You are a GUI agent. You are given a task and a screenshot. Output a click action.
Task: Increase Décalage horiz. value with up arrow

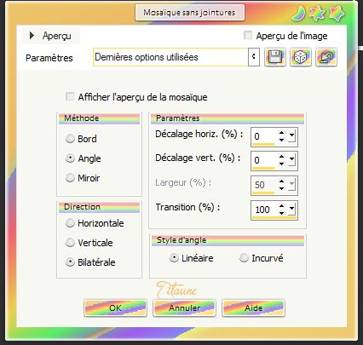coord(281,133)
